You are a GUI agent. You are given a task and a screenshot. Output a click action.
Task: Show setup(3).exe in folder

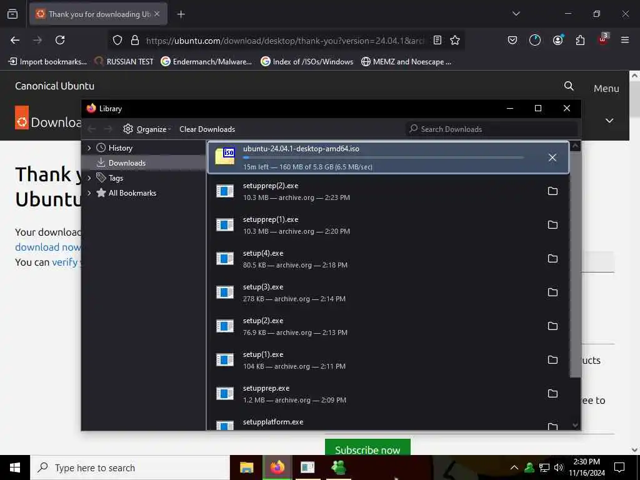coord(552,292)
